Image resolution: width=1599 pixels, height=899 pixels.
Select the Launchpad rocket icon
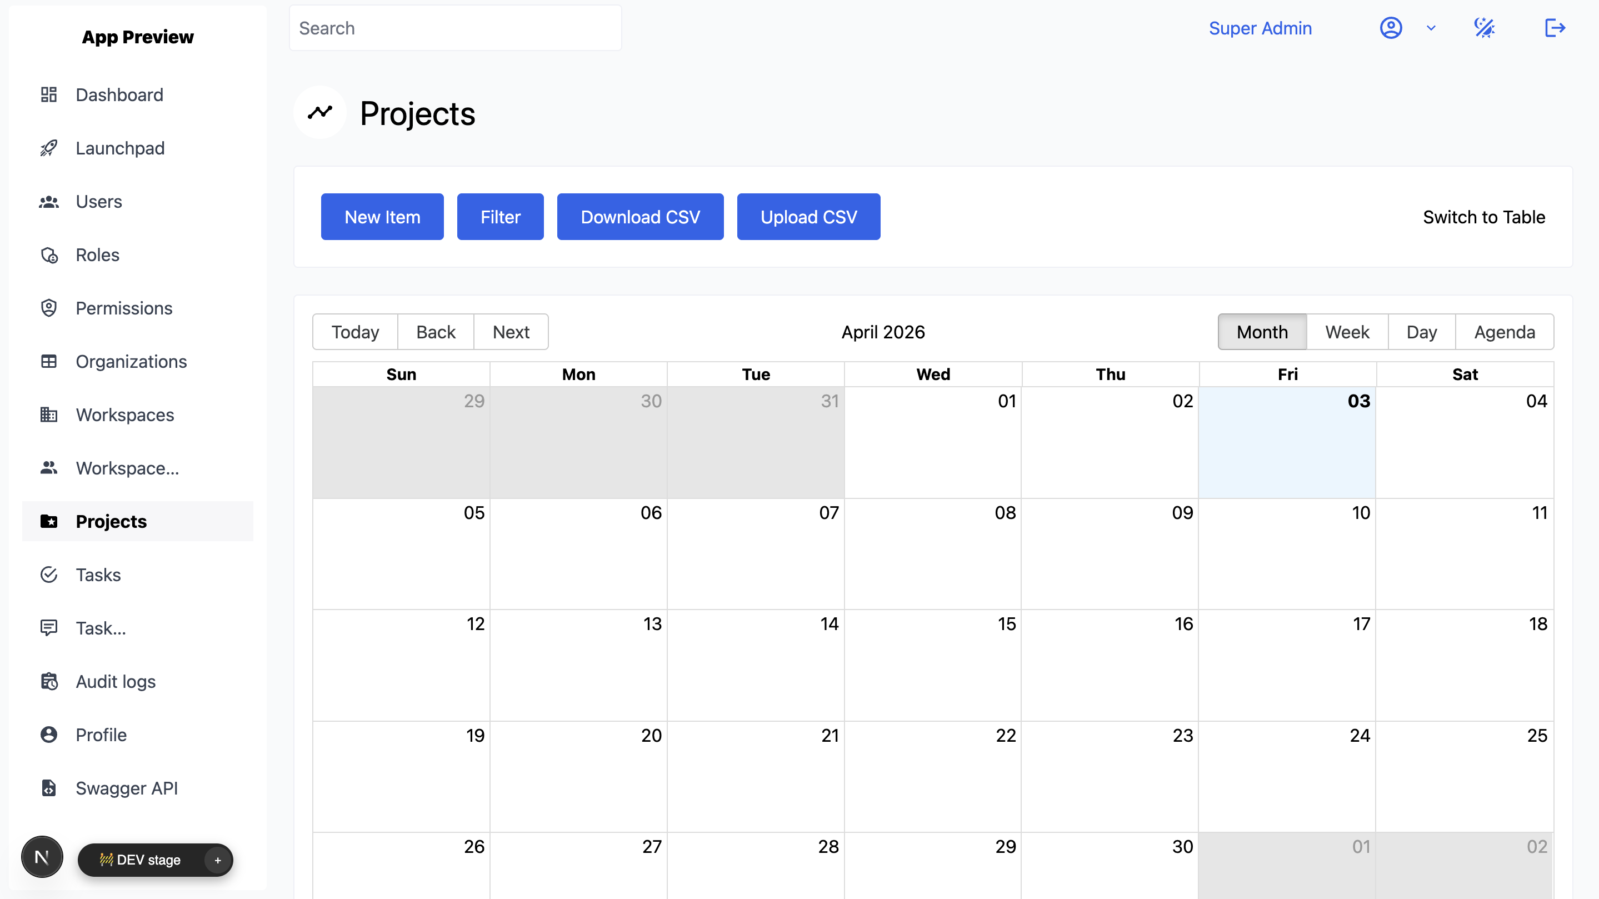[49, 148]
